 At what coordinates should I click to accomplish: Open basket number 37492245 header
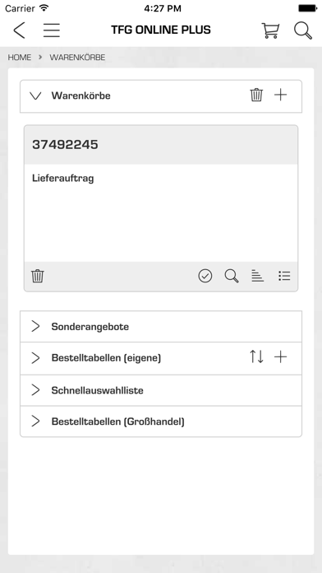point(161,145)
